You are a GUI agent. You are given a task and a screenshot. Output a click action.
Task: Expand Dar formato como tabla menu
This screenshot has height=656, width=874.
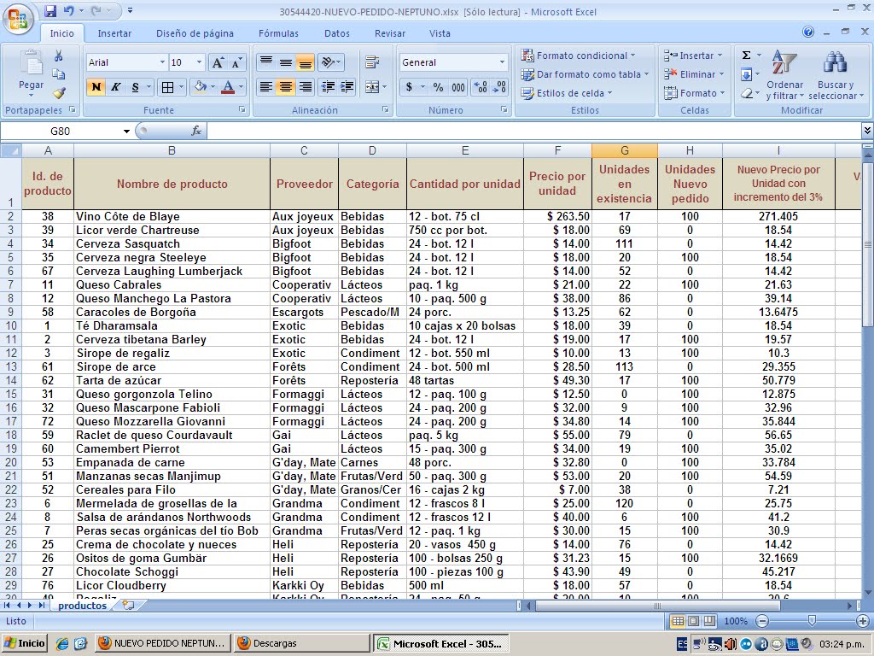585,74
